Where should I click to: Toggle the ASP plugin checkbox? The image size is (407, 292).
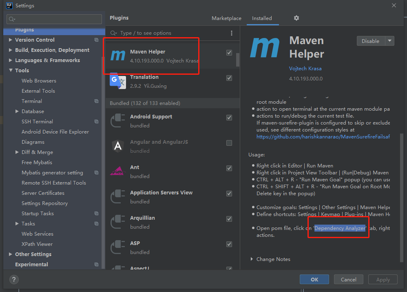[229, 244]
